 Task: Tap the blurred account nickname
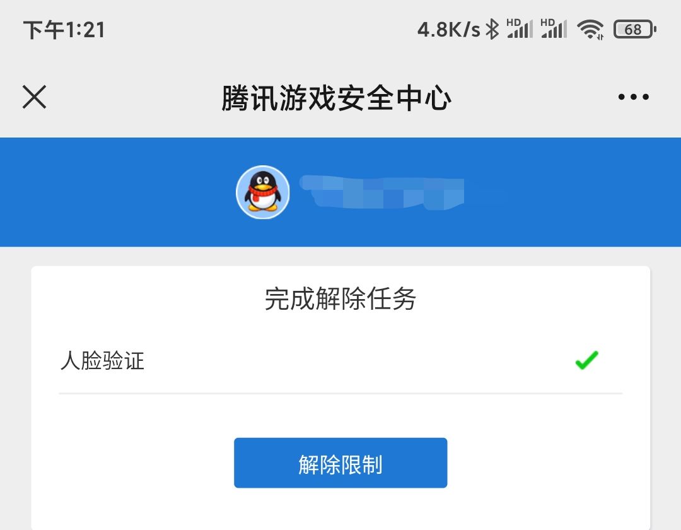[x=382, y=192]
